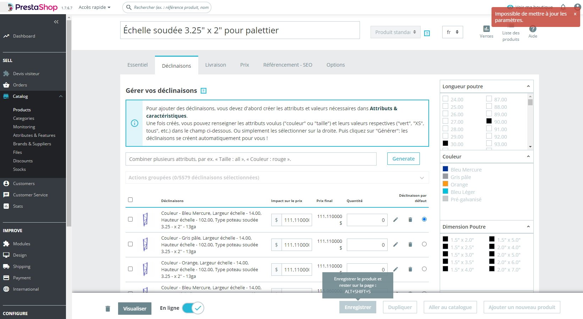The height and width of the screenshot is (319, 583).
Task: Open the Ventes sales chart icon
Action: (x=486, y=29)
